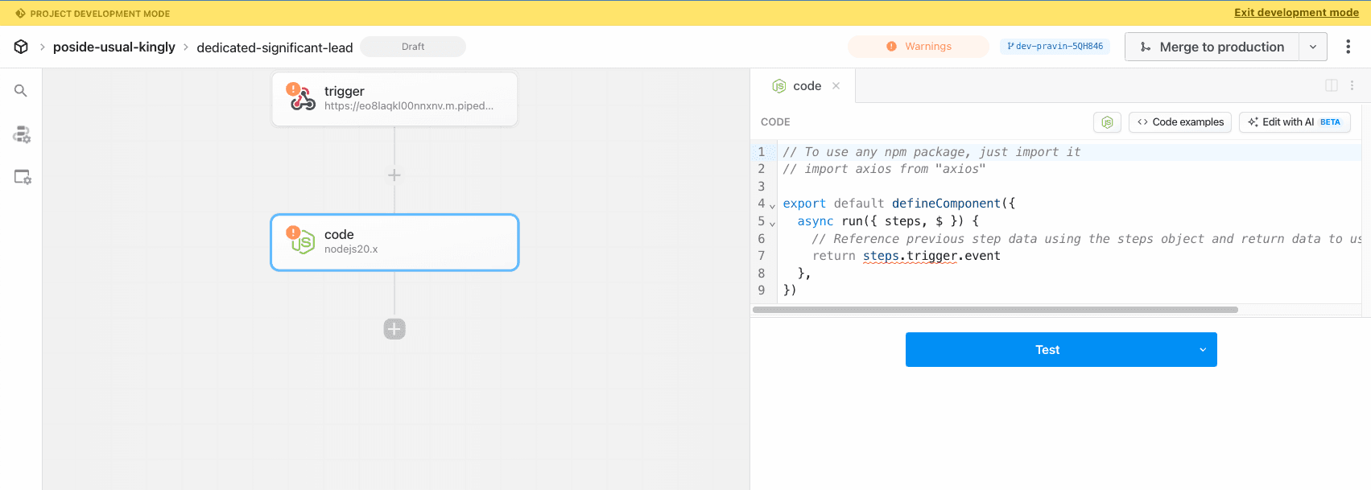Open the workflow kebab menu at top right

coord(1348,47)
